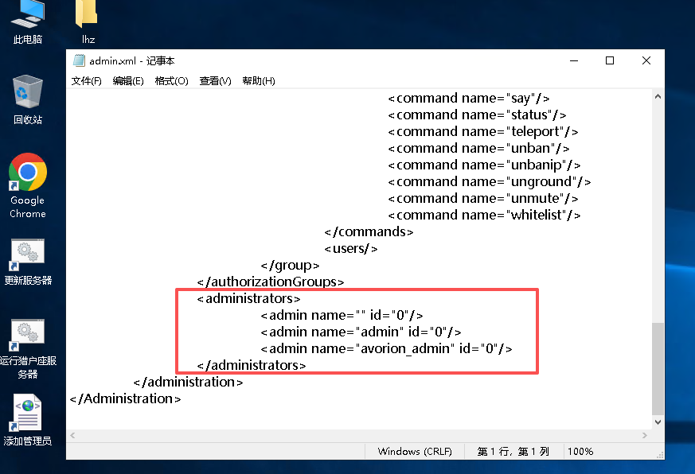Click the Notepad icon in the title bar

(x=79, y=60)
